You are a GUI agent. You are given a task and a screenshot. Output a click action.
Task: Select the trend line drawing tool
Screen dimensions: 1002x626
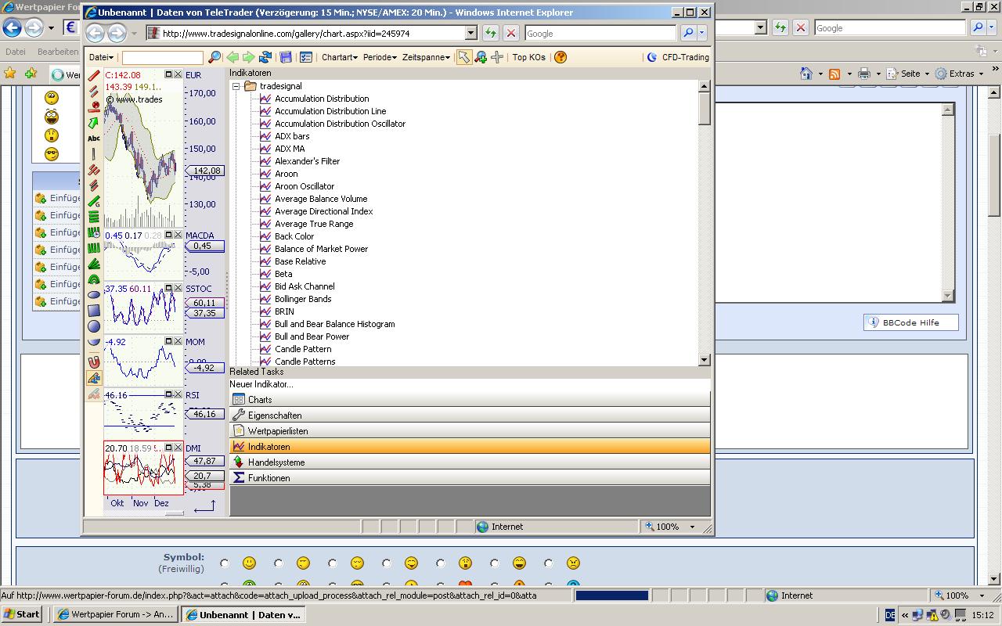pyautogui.click(x=94, y=76)
